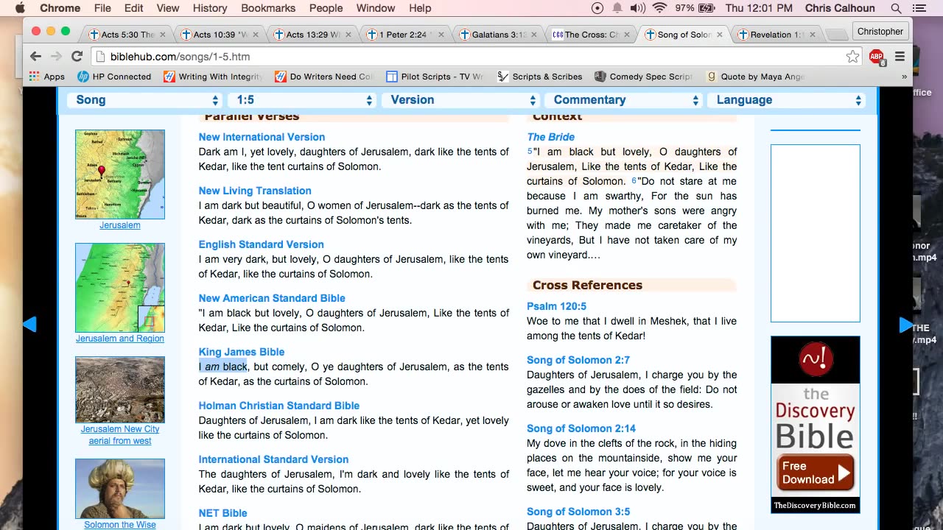Open the Spotlight search icon
This screenshot has height=530, width=943.
click(896, 8)
